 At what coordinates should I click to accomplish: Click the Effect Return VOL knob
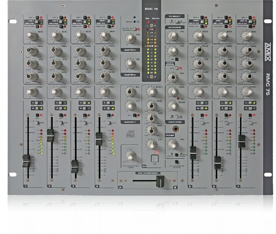tap(173, 51)
